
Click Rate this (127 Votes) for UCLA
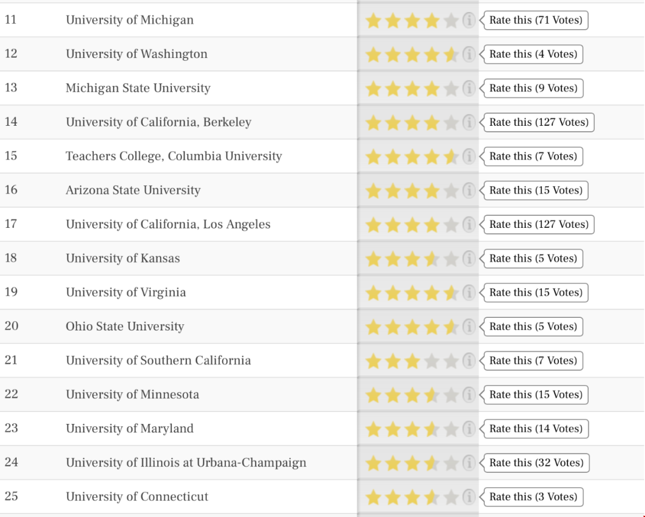538,225
